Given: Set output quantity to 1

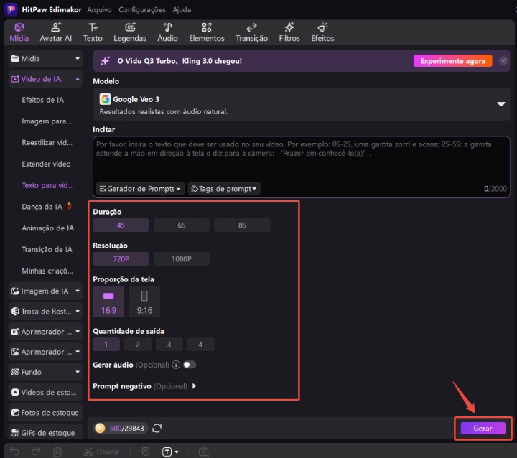Looking at the screenshot, I should coord(106,345).
